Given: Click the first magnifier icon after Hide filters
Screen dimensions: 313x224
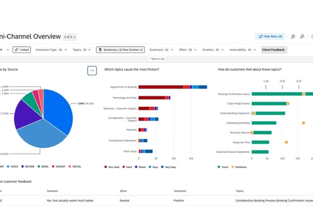Looking at the screenshot, I should [293, 37].
